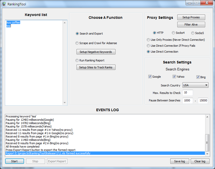Select log line 'Processing keyword 'tea''

[x=105, y=116]
